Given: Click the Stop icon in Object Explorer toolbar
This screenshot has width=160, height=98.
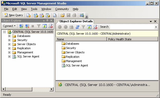Looking at the screenshot, I should tap(33, 26).
